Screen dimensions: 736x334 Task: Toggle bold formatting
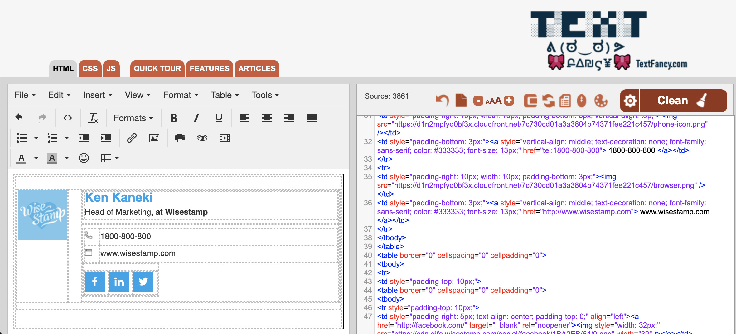tap(174, 118)
